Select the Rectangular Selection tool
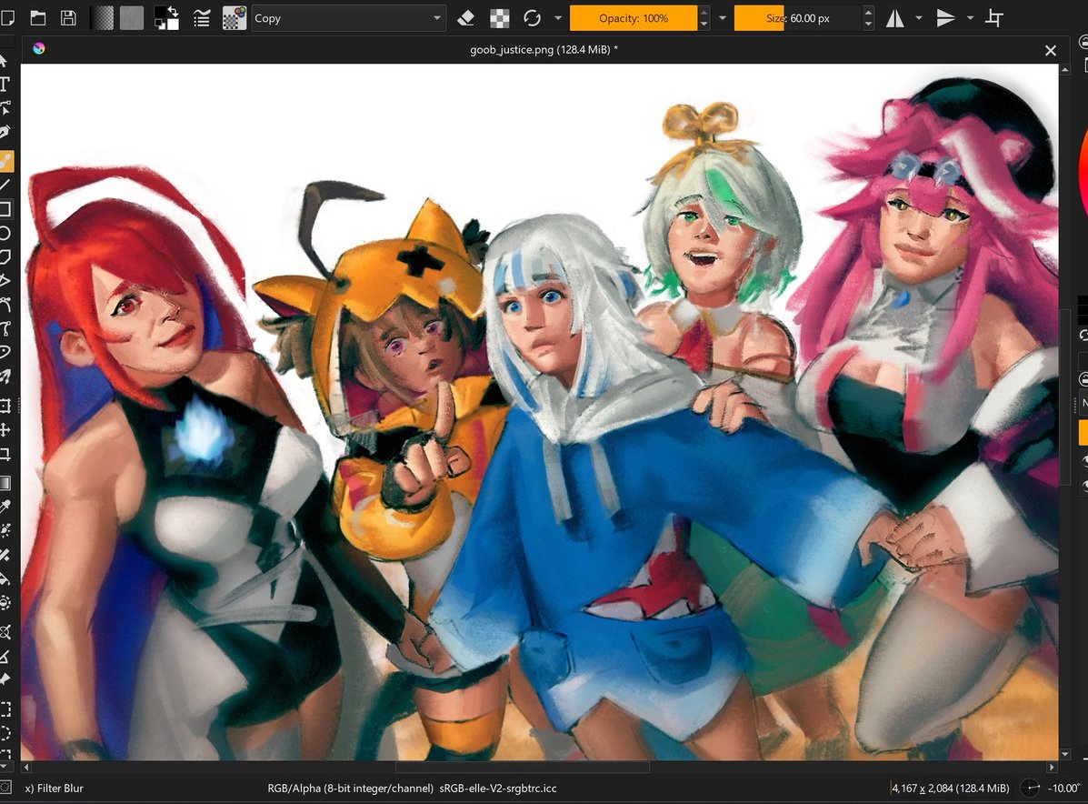Screen dimensions: 1088x804 (x=5, y=709)
